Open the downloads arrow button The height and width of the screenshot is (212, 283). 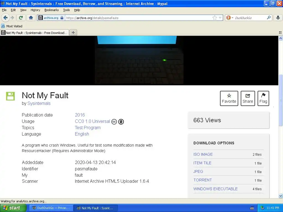click(x=278, y=18)
